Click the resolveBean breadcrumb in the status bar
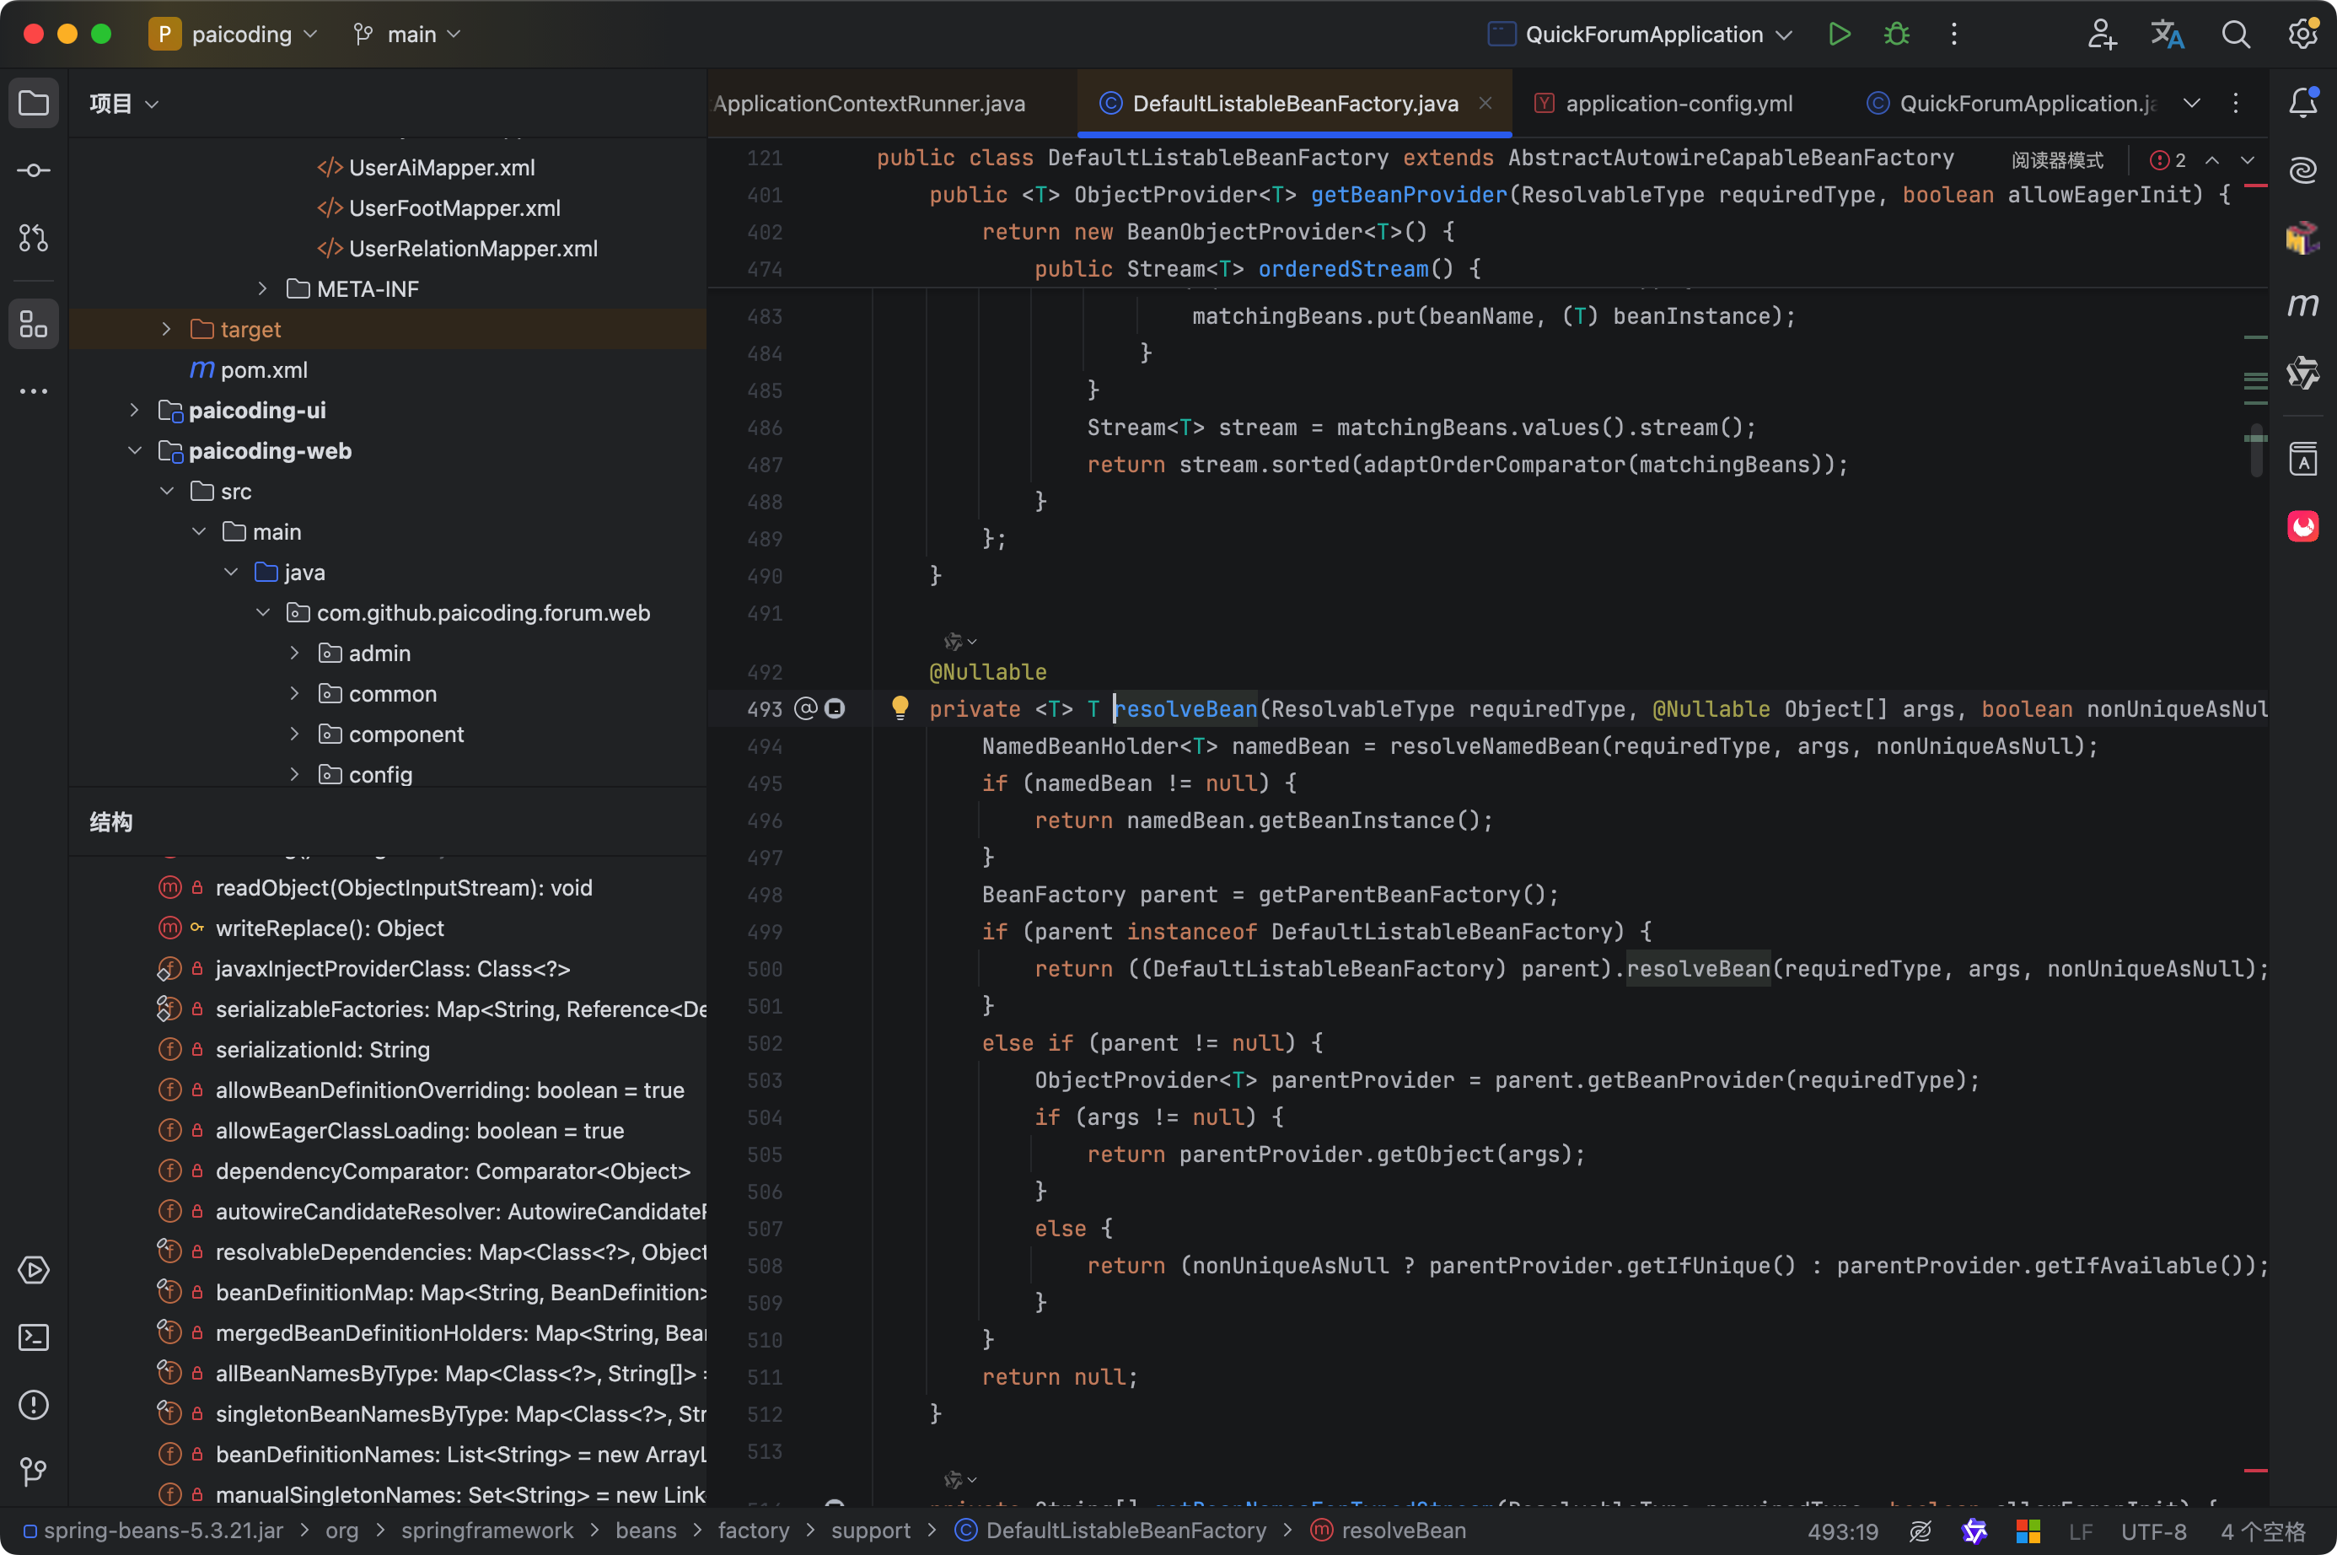 coord(1402,1531)
